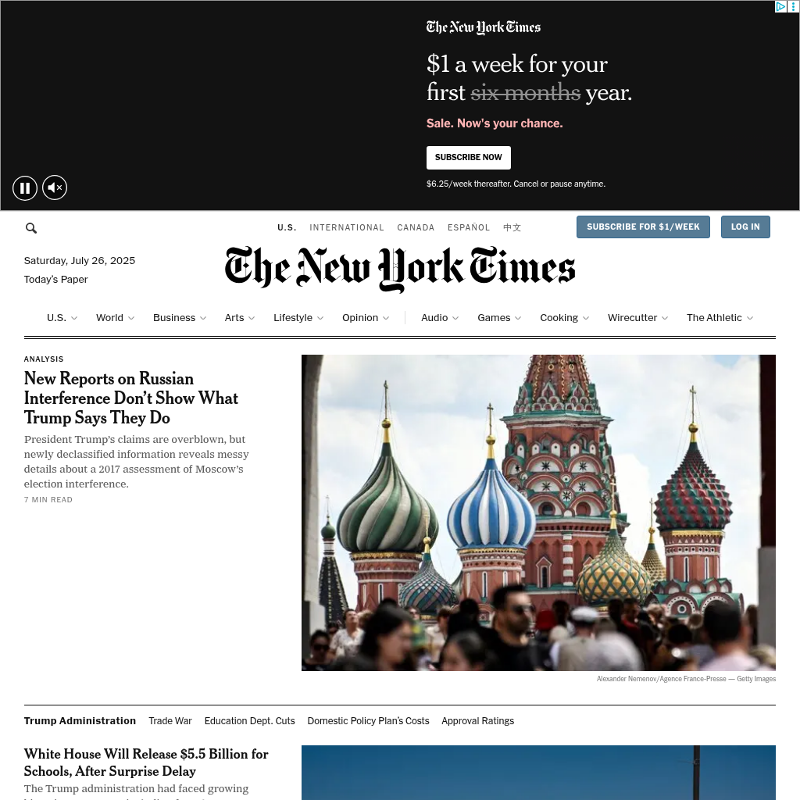Click Subscribe for $1/Week button
Viewport: 800px width, 800px height.
click(643, 227)
